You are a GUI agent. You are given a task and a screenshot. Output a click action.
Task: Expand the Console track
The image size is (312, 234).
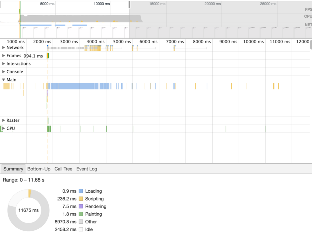point(3,72)
